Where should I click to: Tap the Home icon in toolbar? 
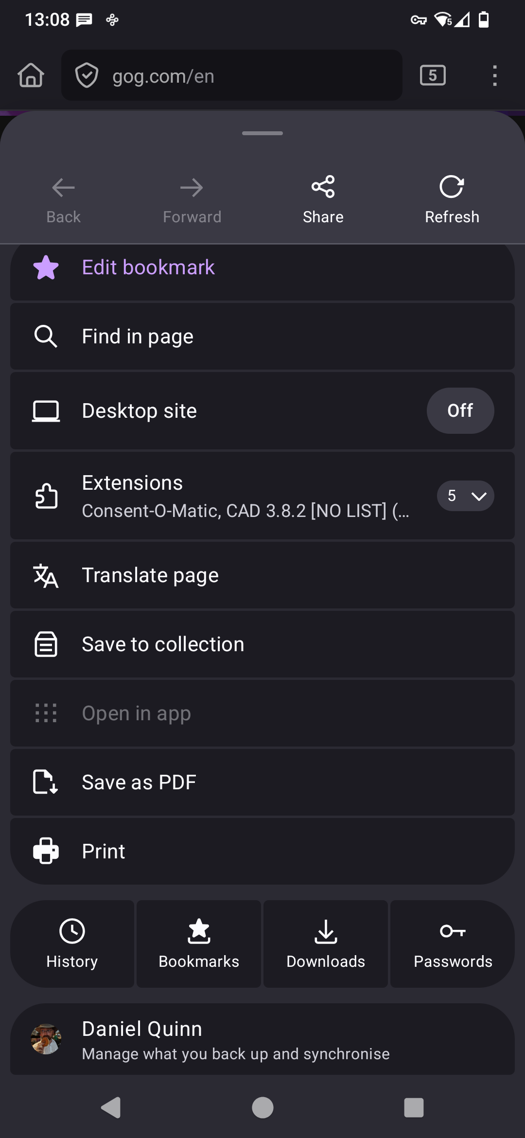click(x=31, y=75)
